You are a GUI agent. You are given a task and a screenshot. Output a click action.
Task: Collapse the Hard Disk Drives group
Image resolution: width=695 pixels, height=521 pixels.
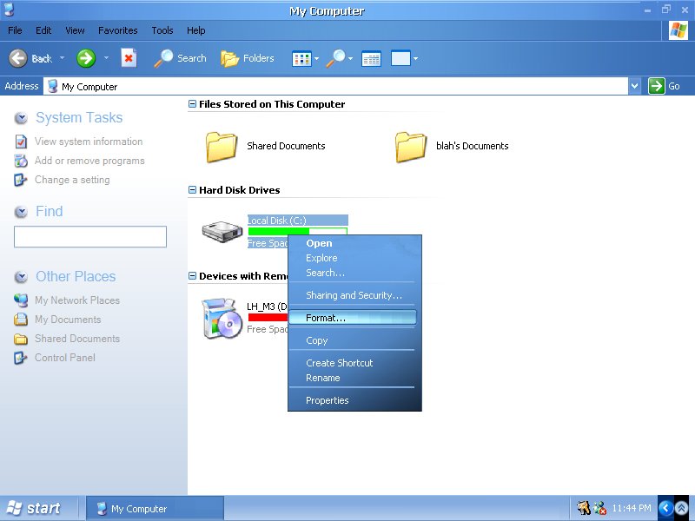click(192, 190)
